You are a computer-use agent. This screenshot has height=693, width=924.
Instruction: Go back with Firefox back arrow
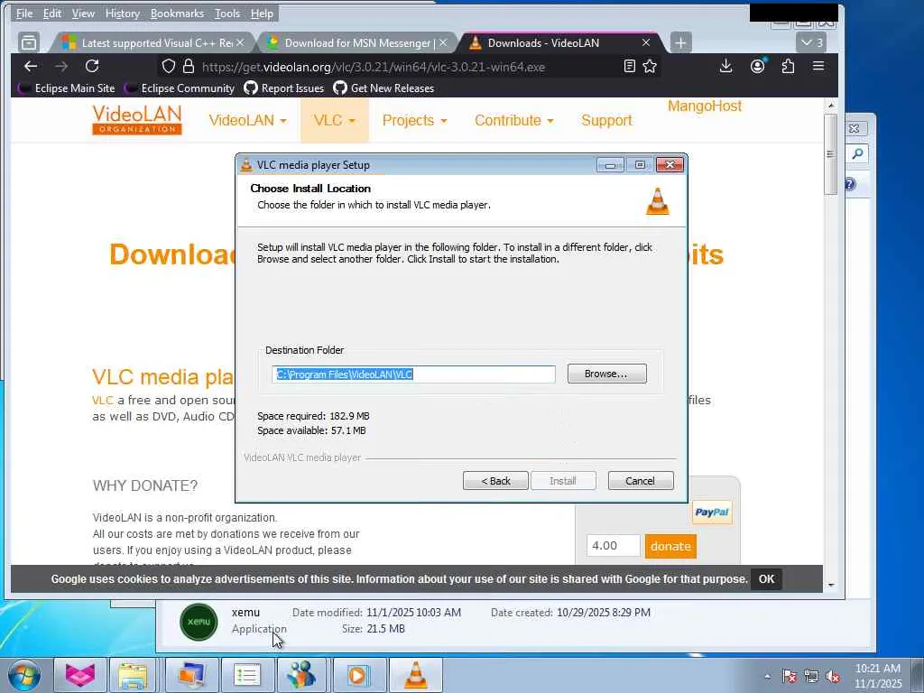[x=31, y=66]
